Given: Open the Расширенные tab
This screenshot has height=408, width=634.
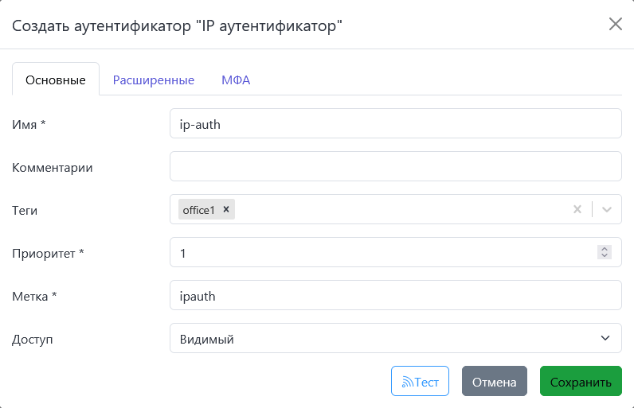Looking at the screenshot, I should [154, 80].
